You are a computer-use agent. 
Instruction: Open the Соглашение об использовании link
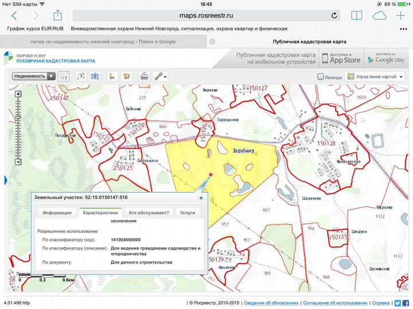pyautogui.click(x=334, y=303)
